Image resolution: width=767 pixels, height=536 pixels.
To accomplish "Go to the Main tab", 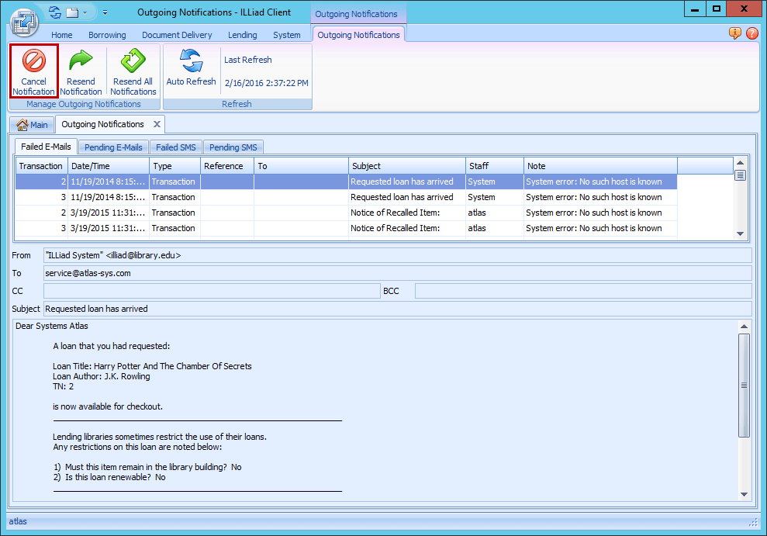I will click(32, 124).
